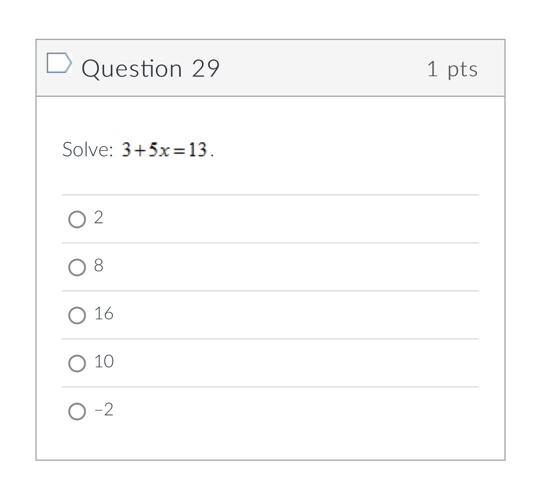The width and height of the screenshot is (541, 484).
Task: Click the word "Solve:" in the prompt
Action: [88, 150]
